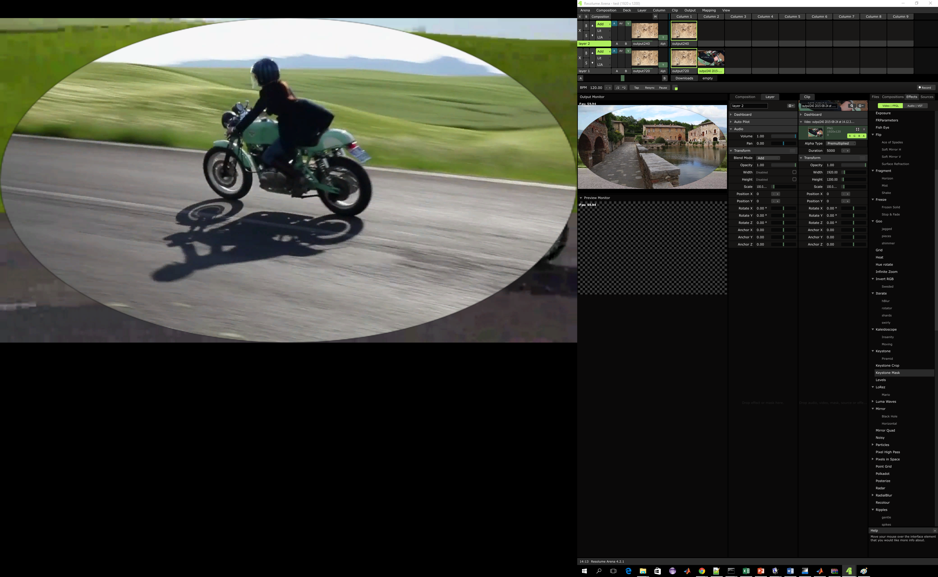Click layer 1 transition T button
The height and width of the screenshot is (577, 938).
pos(663,65)
